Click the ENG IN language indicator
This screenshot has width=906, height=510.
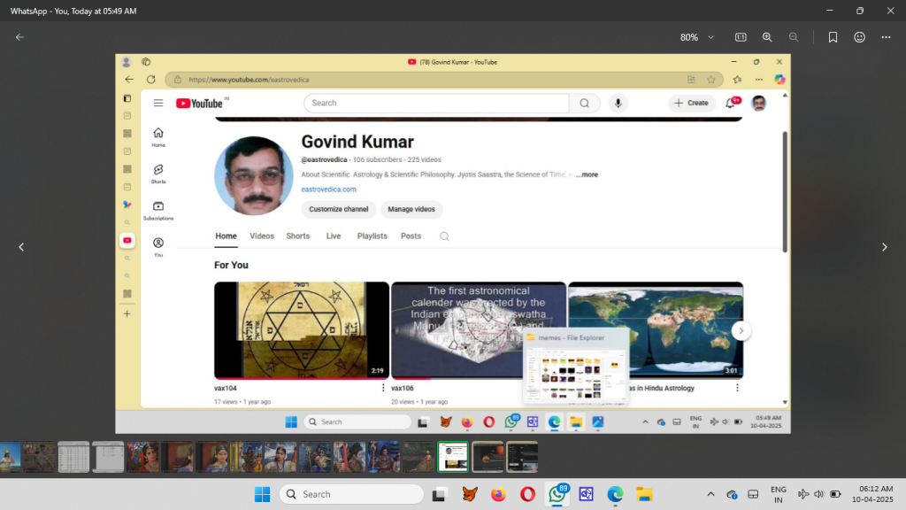[x=779, y=494]
